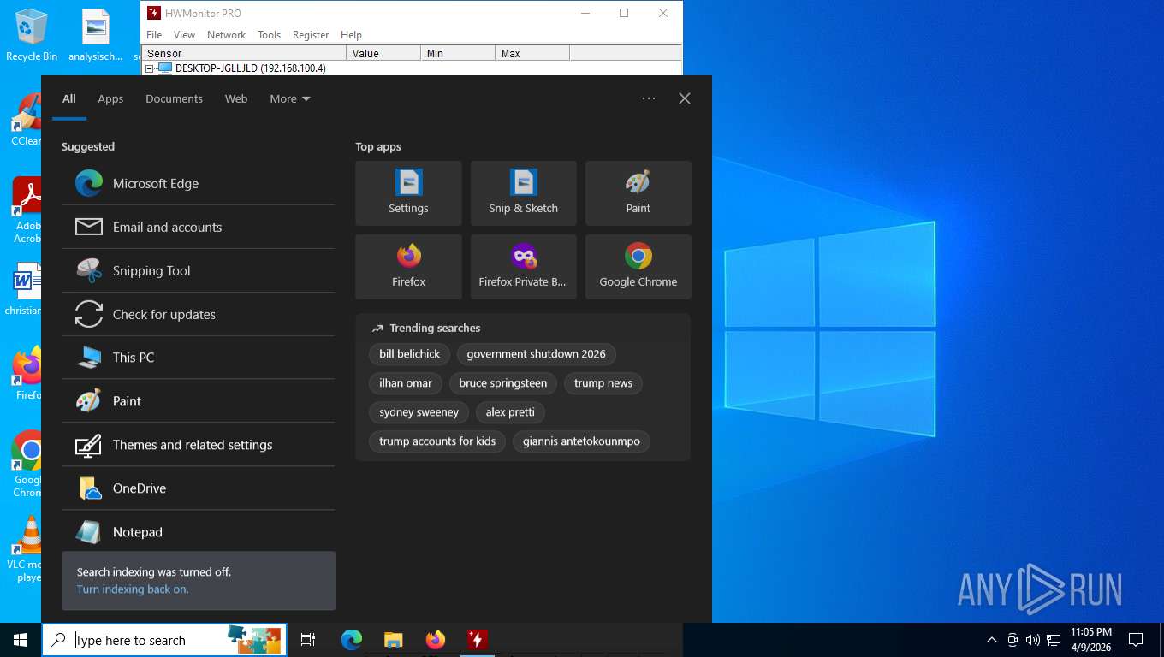Screen dimensions: 1164x657
Task: Open volume control in system tray
Action: tap(1032, 640)
